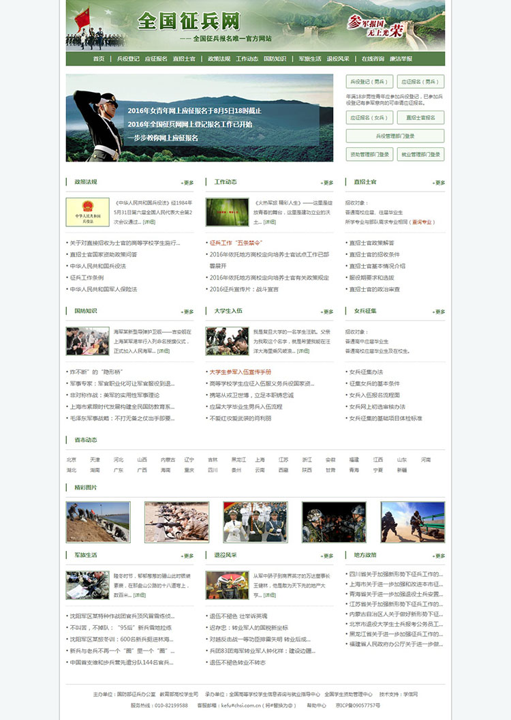This screenshot has height=720, width=511.
Task: Open banner headline about 2016年女青年网上应征报名
Action: [194, 110]
